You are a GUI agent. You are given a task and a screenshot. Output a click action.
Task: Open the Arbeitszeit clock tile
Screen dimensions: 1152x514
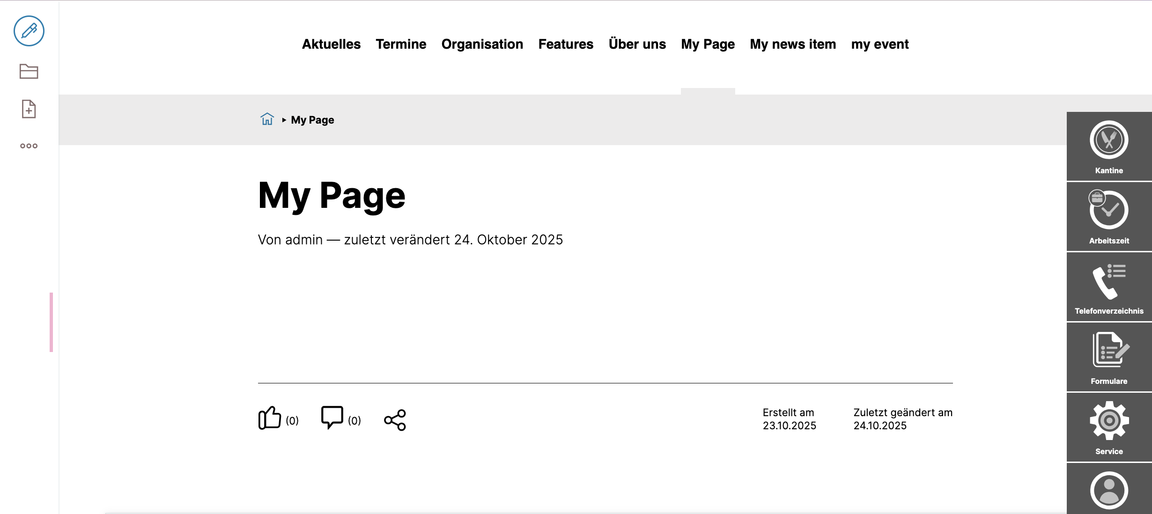coord(1109,217)
